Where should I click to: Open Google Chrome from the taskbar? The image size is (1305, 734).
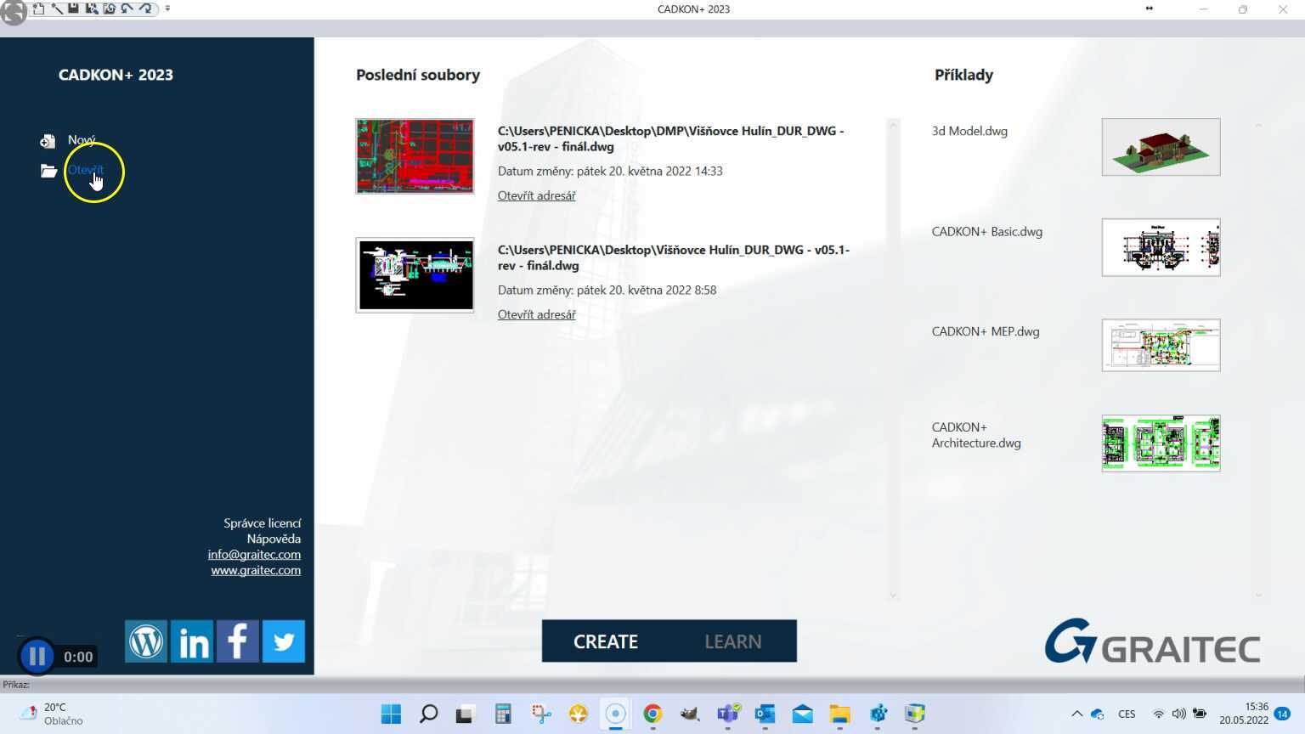652,714
